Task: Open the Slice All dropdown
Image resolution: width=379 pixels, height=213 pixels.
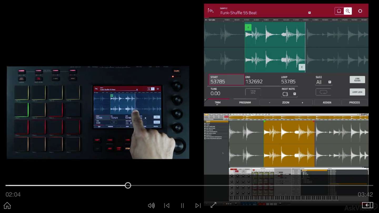Action: coord(323,82)
